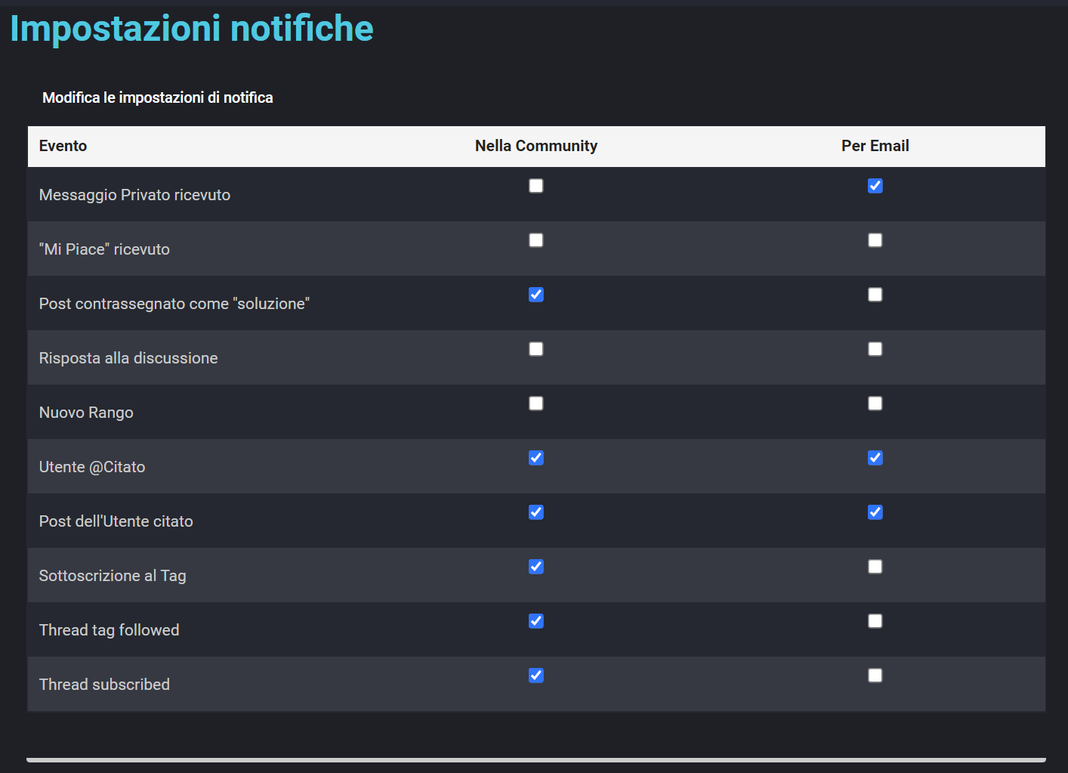Screen dimensions: 1068x773
Task: Uncheck community box for Post contrassegnato come "soluzione"
Action: click(x=536, y=295)
